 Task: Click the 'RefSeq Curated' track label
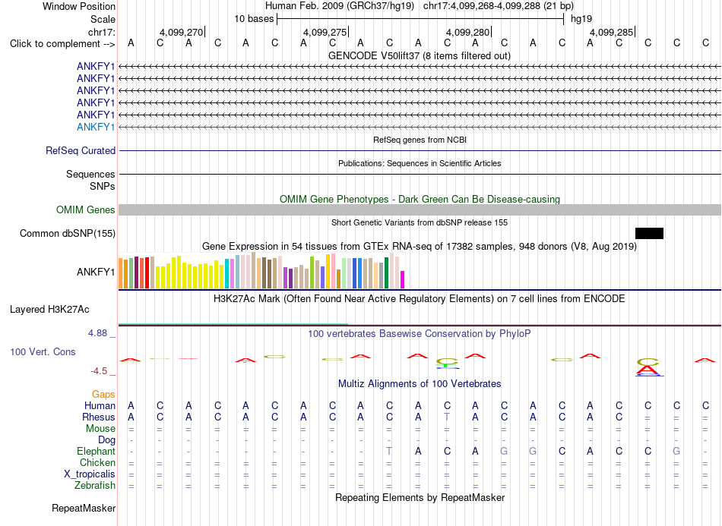tap(81, 150)
